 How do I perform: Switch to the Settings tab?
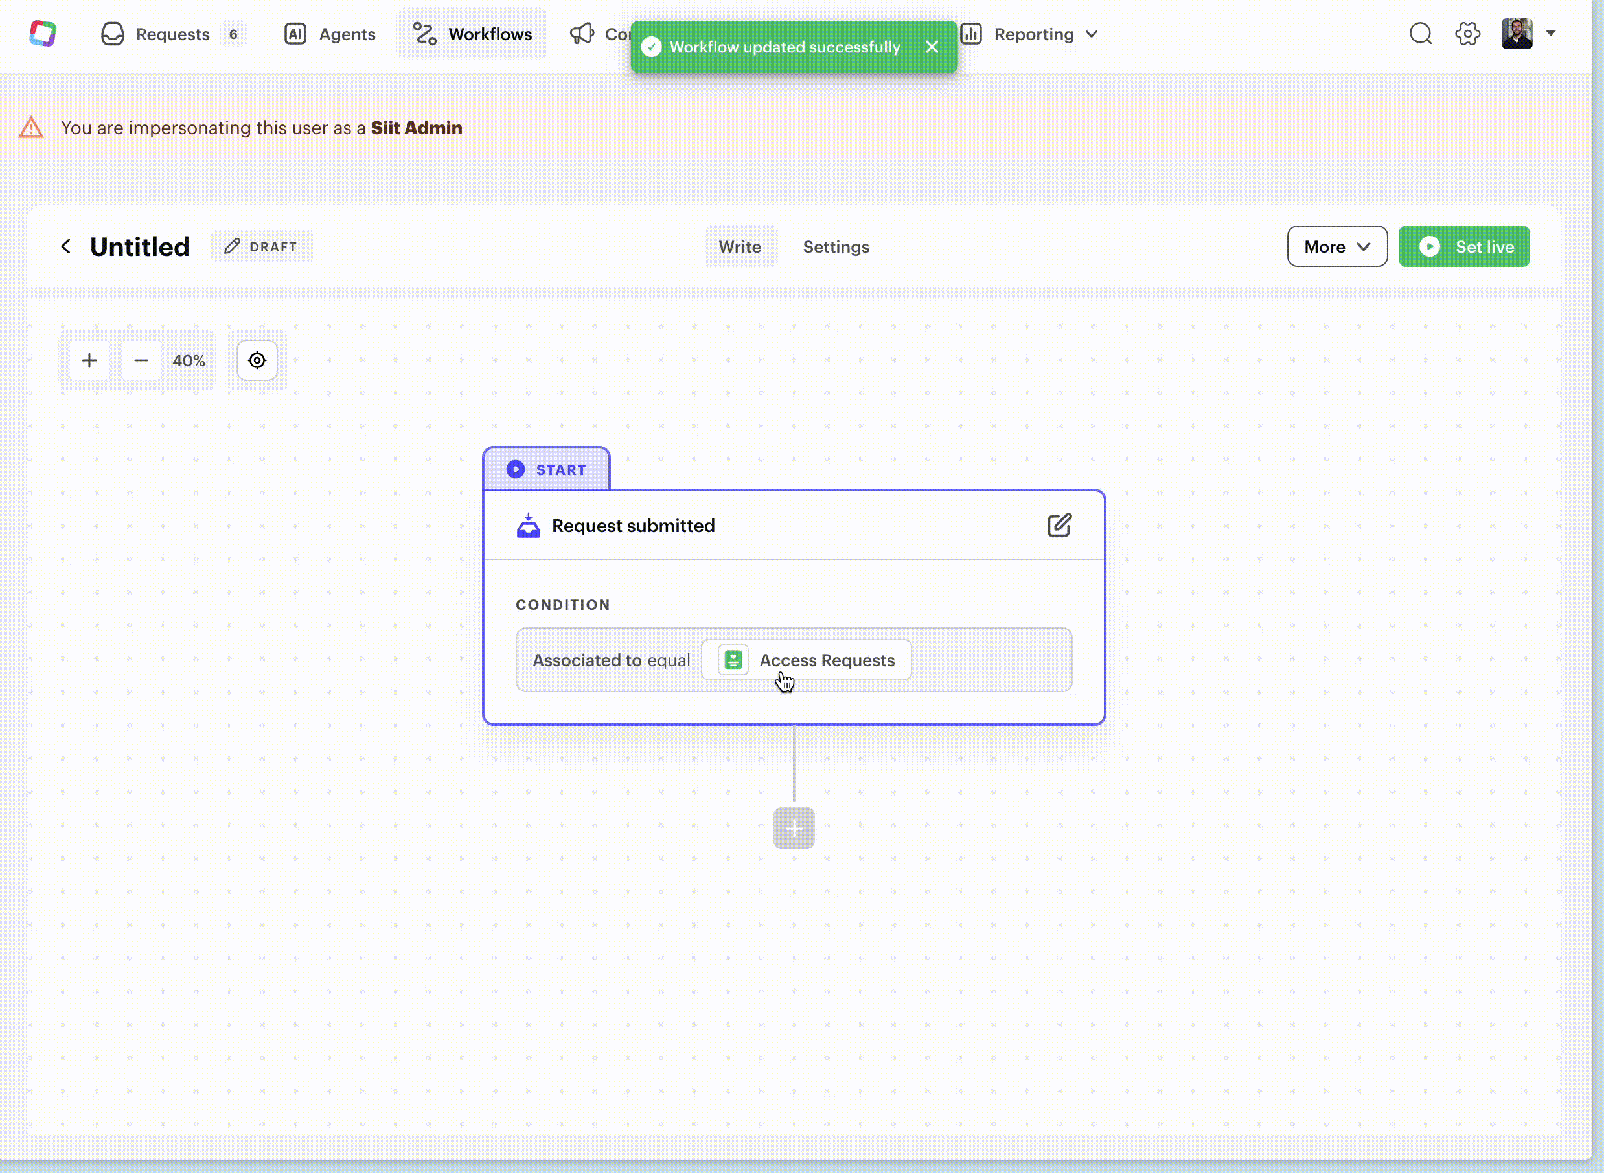(x=835, y=246)
